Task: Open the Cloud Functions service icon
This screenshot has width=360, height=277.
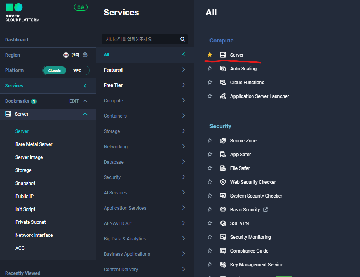Action: click(x=223, y=82)
